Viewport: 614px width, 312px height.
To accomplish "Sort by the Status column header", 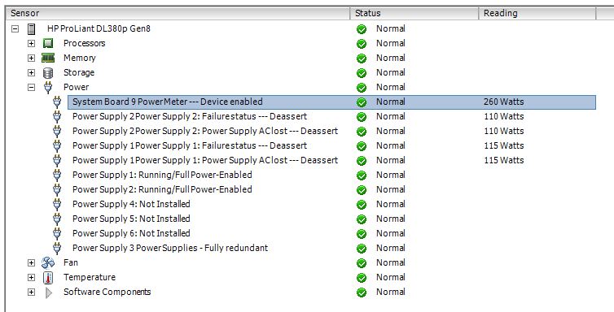I will point(414,13).
